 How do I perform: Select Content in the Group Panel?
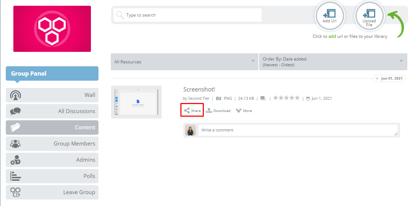click(52, 127)
